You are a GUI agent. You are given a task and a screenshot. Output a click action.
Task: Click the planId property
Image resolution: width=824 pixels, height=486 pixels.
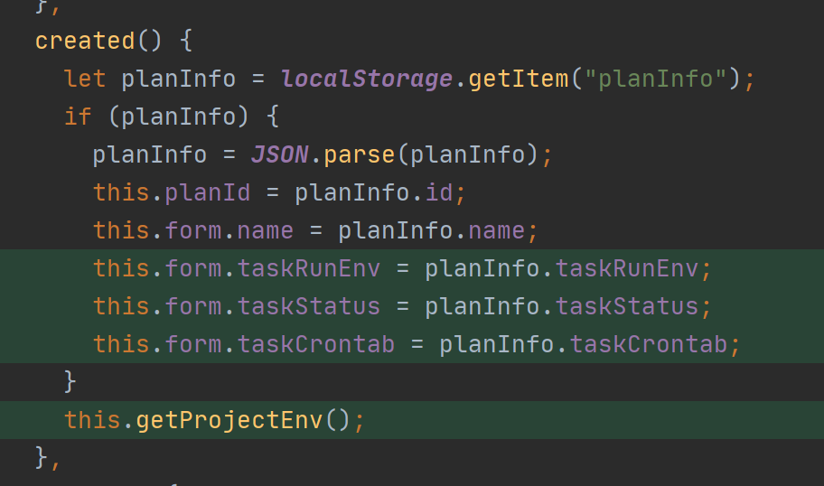(207, 192)
